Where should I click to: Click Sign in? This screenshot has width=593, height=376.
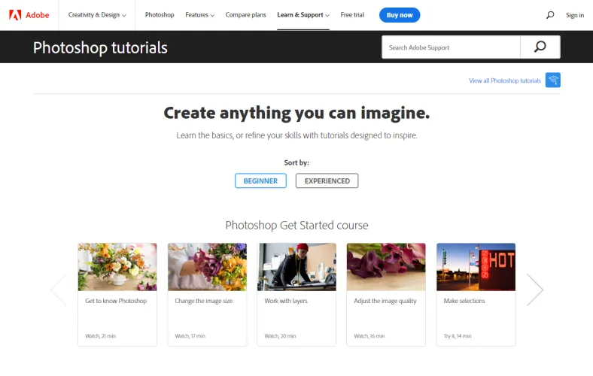pos(575,15)
